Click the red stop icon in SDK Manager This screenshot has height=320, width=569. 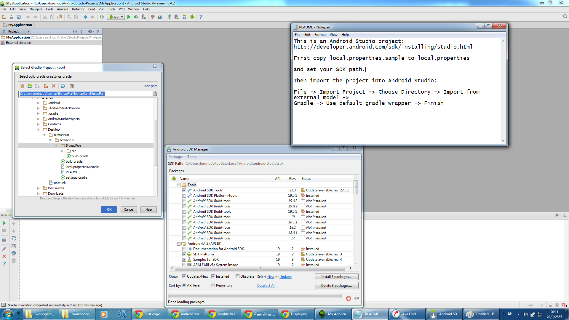coord(349,298)
